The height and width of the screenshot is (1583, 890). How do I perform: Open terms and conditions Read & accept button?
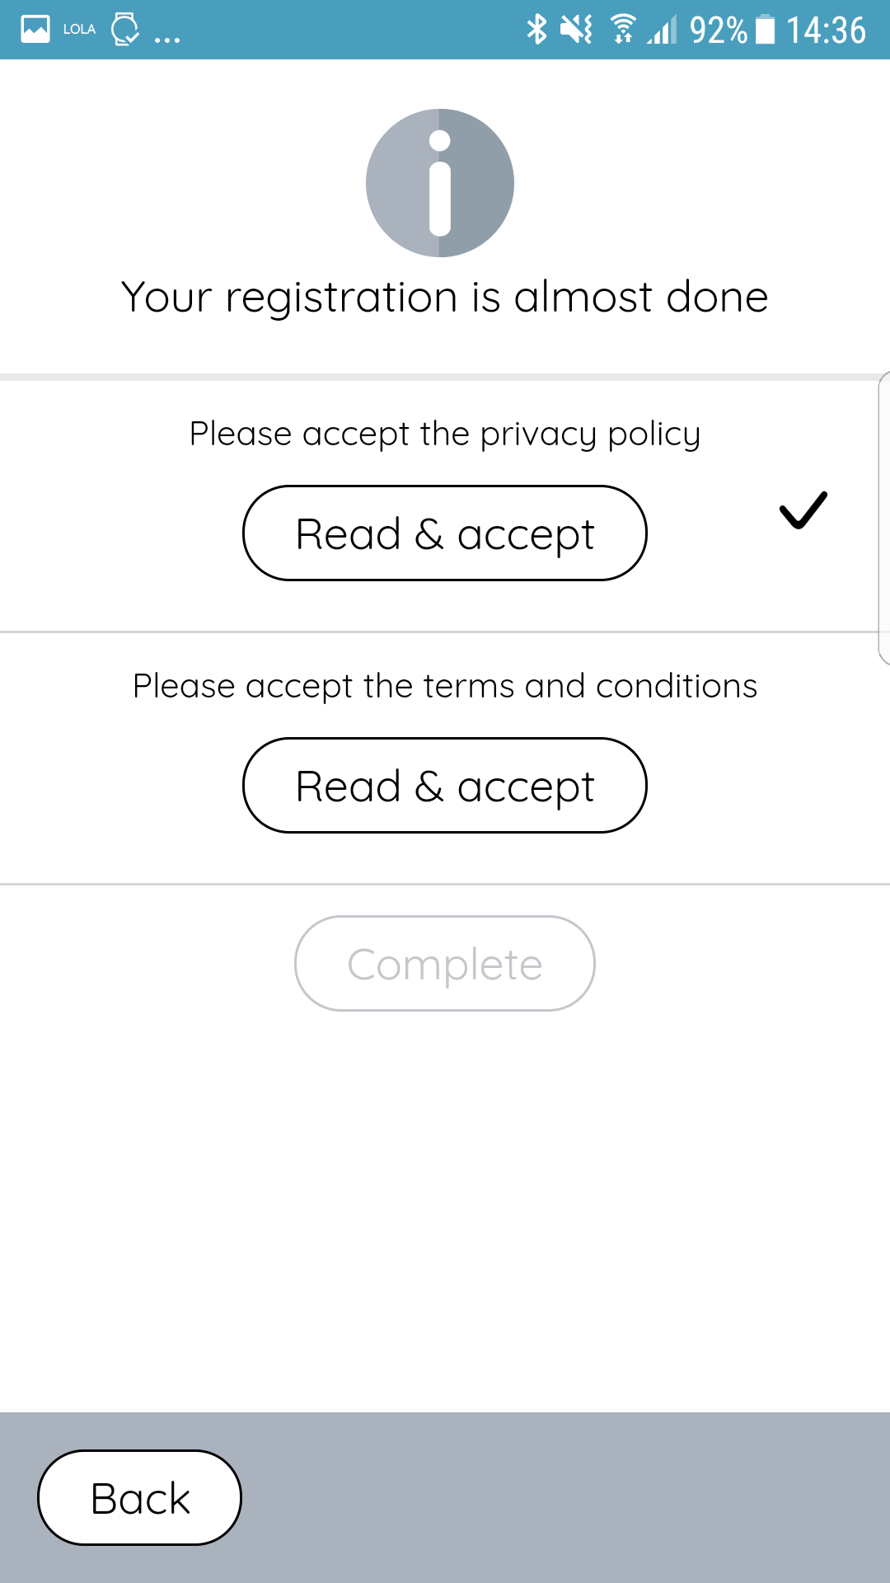(x=445, y=786)
